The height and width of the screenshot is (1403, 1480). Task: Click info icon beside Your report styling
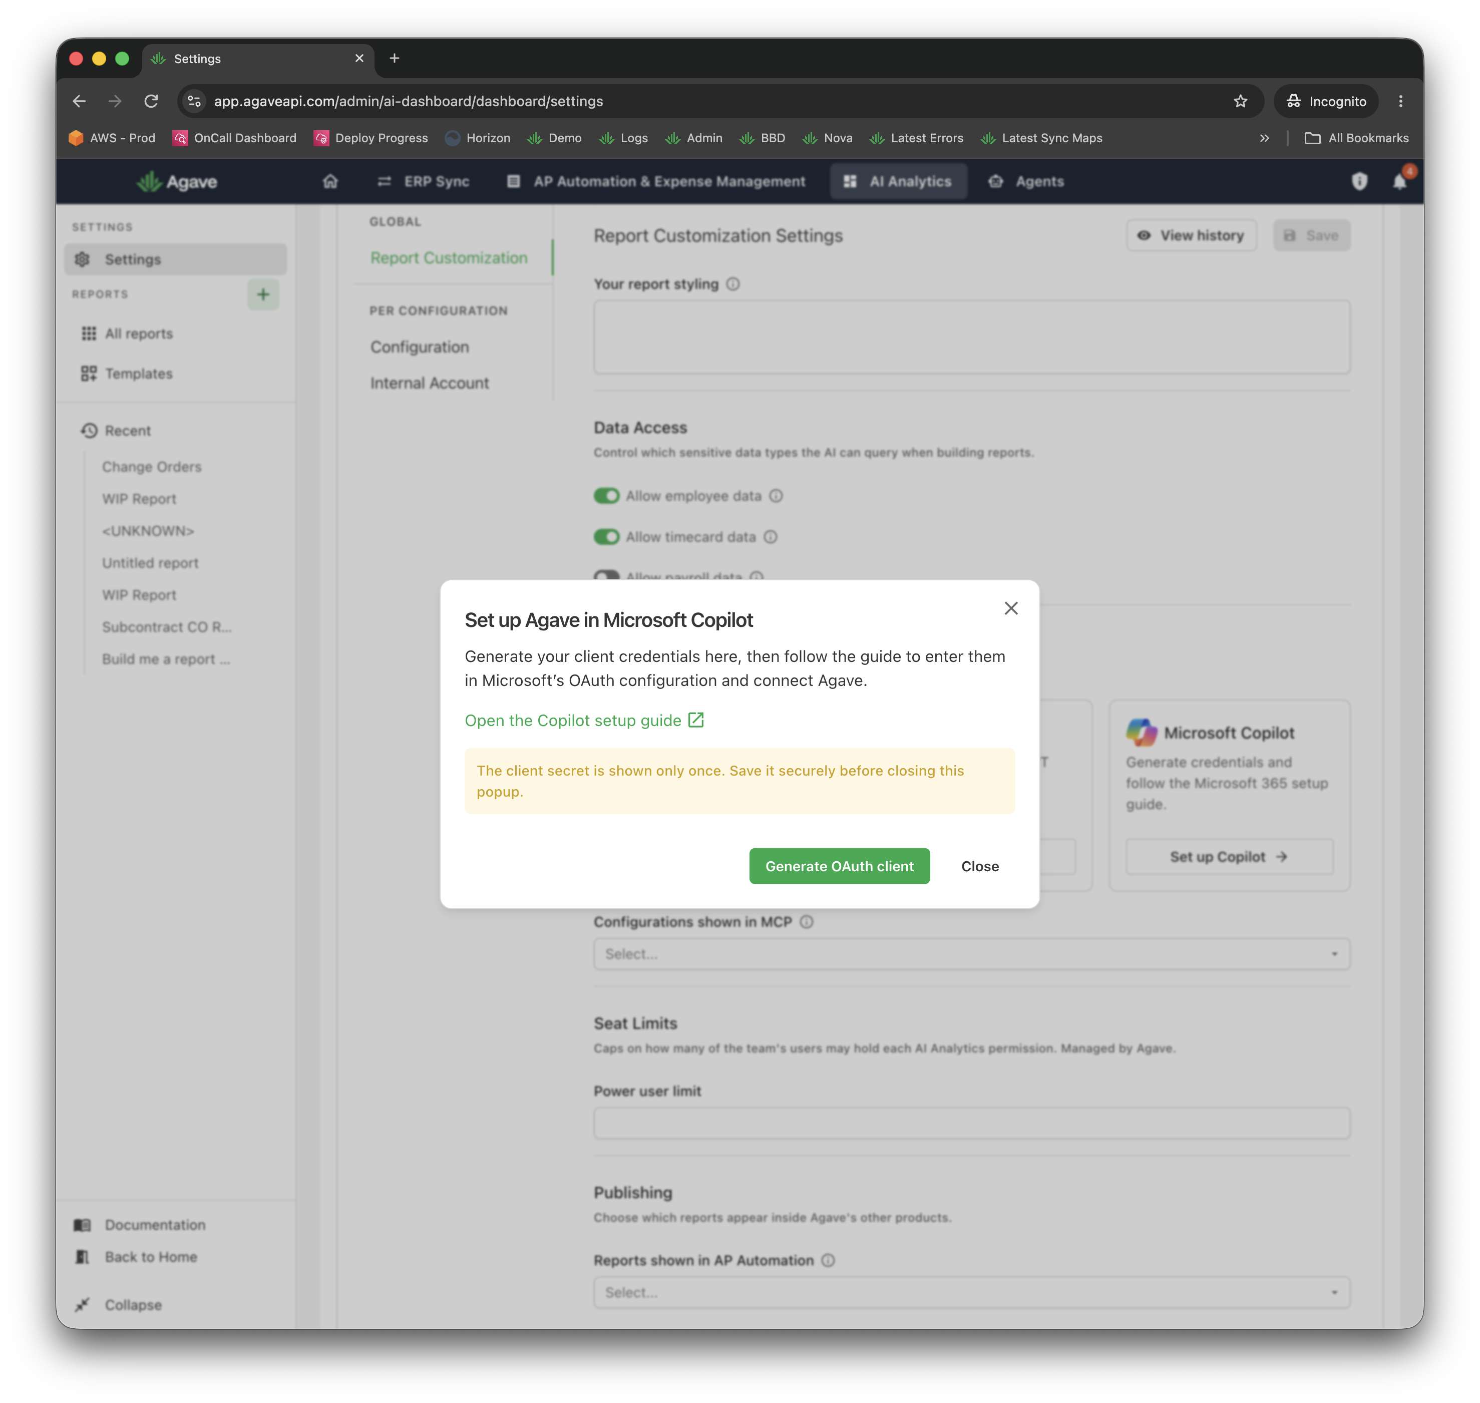point(733,284)
